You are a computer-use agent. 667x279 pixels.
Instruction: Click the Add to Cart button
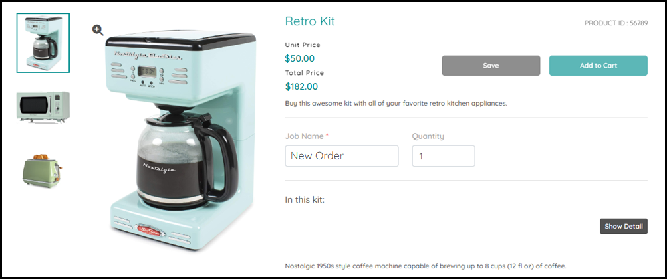(598, 66)
